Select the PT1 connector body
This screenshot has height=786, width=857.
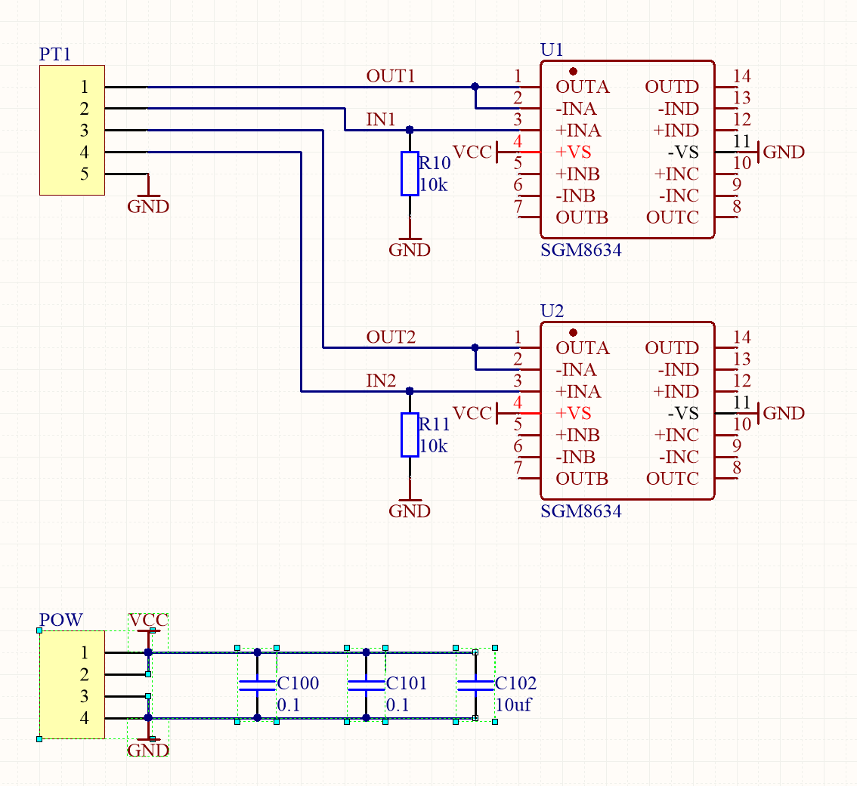pos(72,131)
